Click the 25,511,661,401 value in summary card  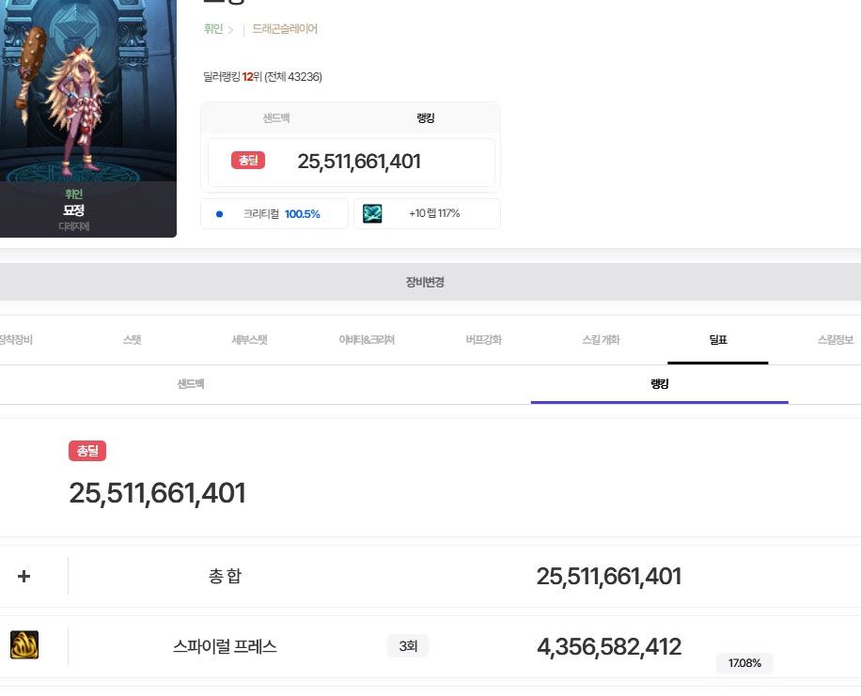click(359, 162)
